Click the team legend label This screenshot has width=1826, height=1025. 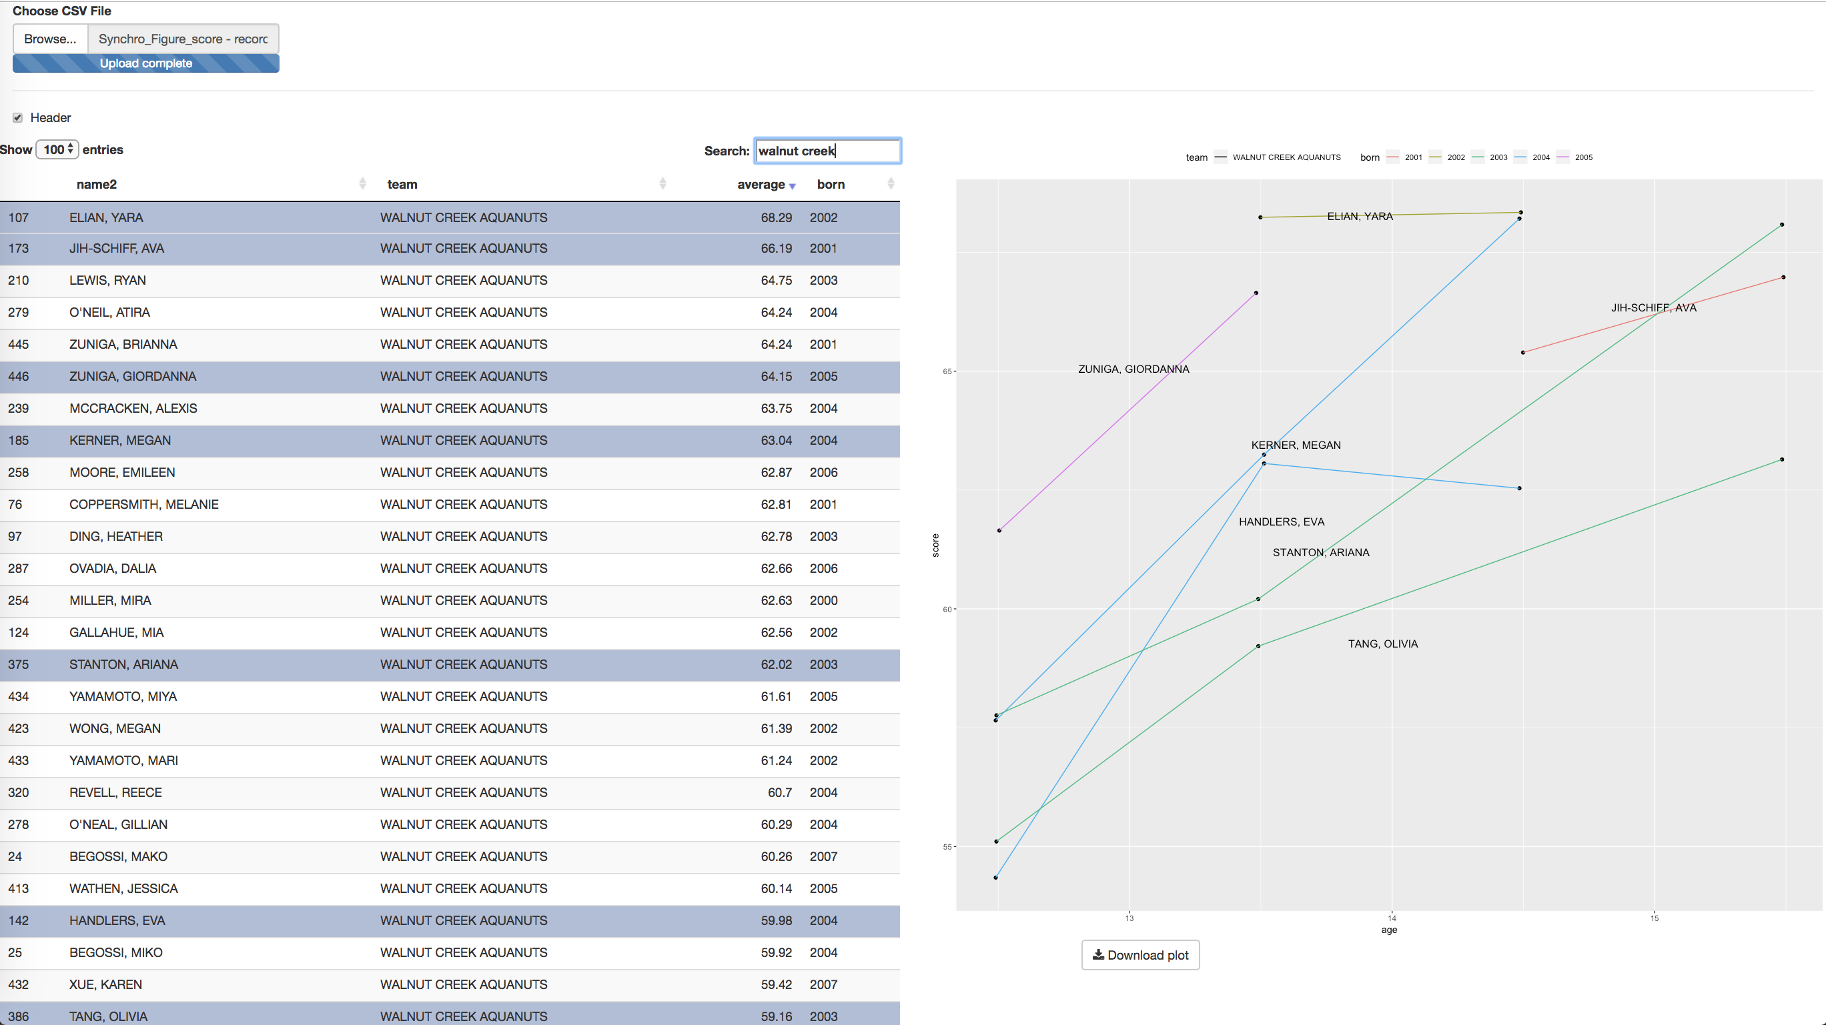point(1197,157)
